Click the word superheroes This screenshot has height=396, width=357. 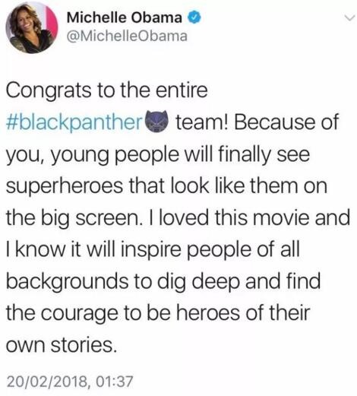tap(65, 187)
